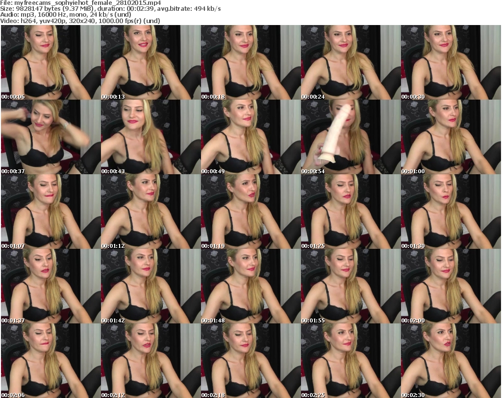Open the thumbnail stamped 00:00:30

pyautogui.click(x=451, y=62)
